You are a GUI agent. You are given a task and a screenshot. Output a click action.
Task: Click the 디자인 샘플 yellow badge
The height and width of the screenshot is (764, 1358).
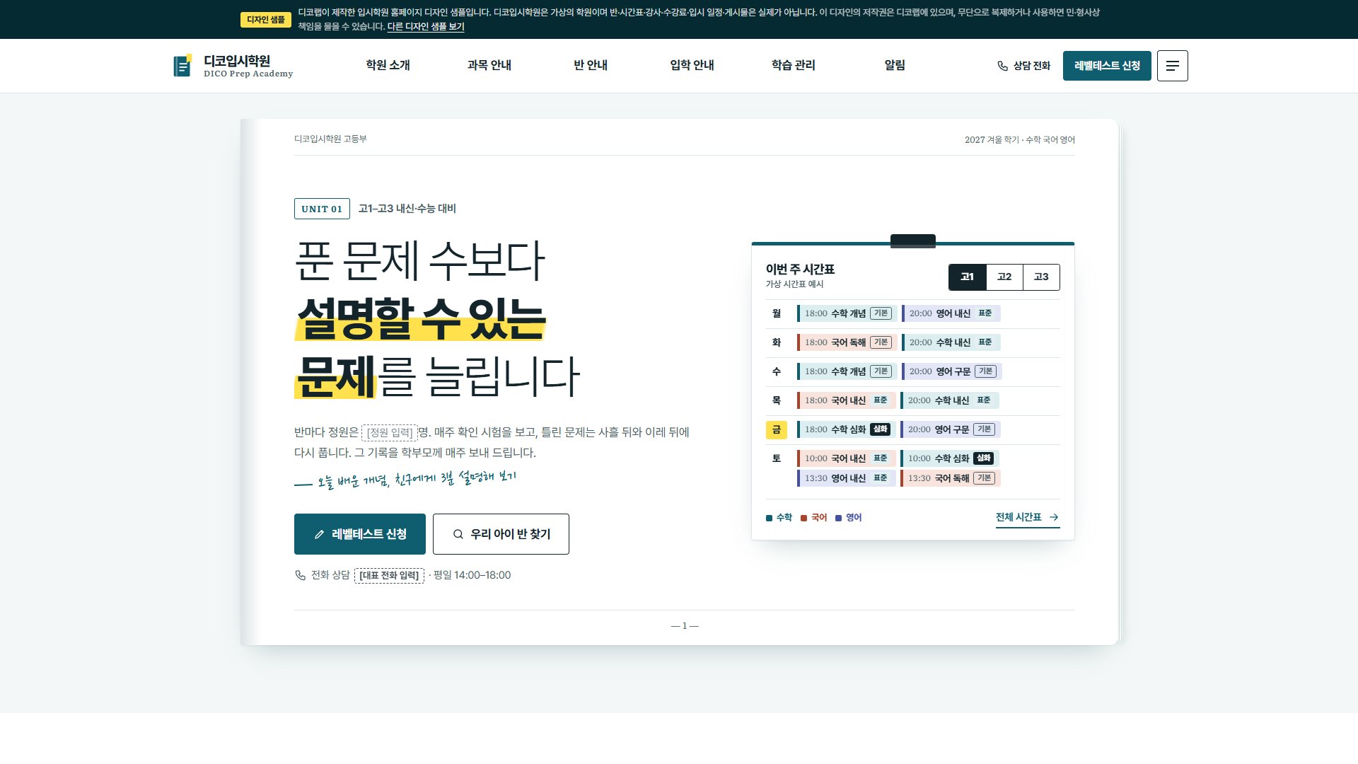point(266,20)
